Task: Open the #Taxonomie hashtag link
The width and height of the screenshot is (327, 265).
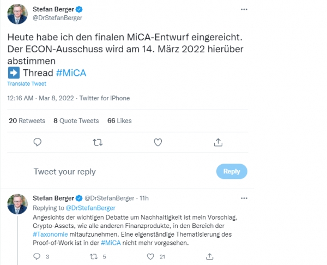Action: [51, 233]
